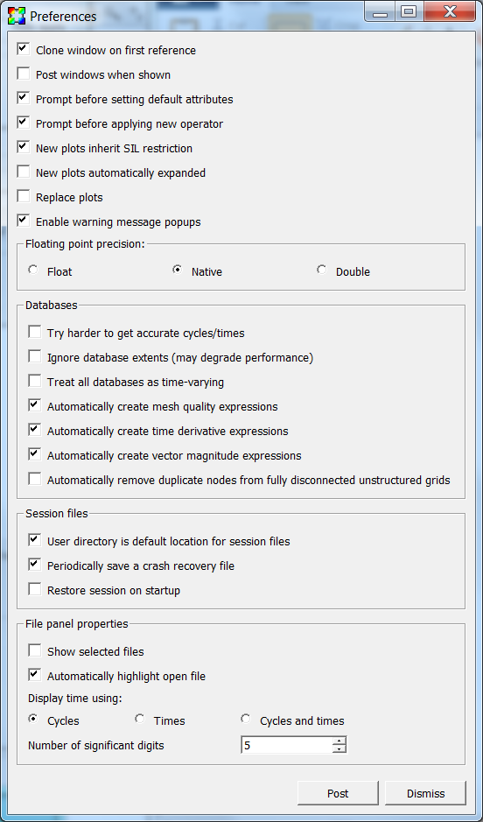Choose Times for display time

point(140,720)
